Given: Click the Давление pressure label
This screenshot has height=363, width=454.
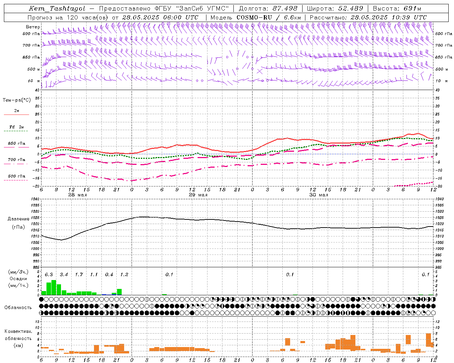Looking at the screenshot, I should pyautogui.click(x=18, y=219).
